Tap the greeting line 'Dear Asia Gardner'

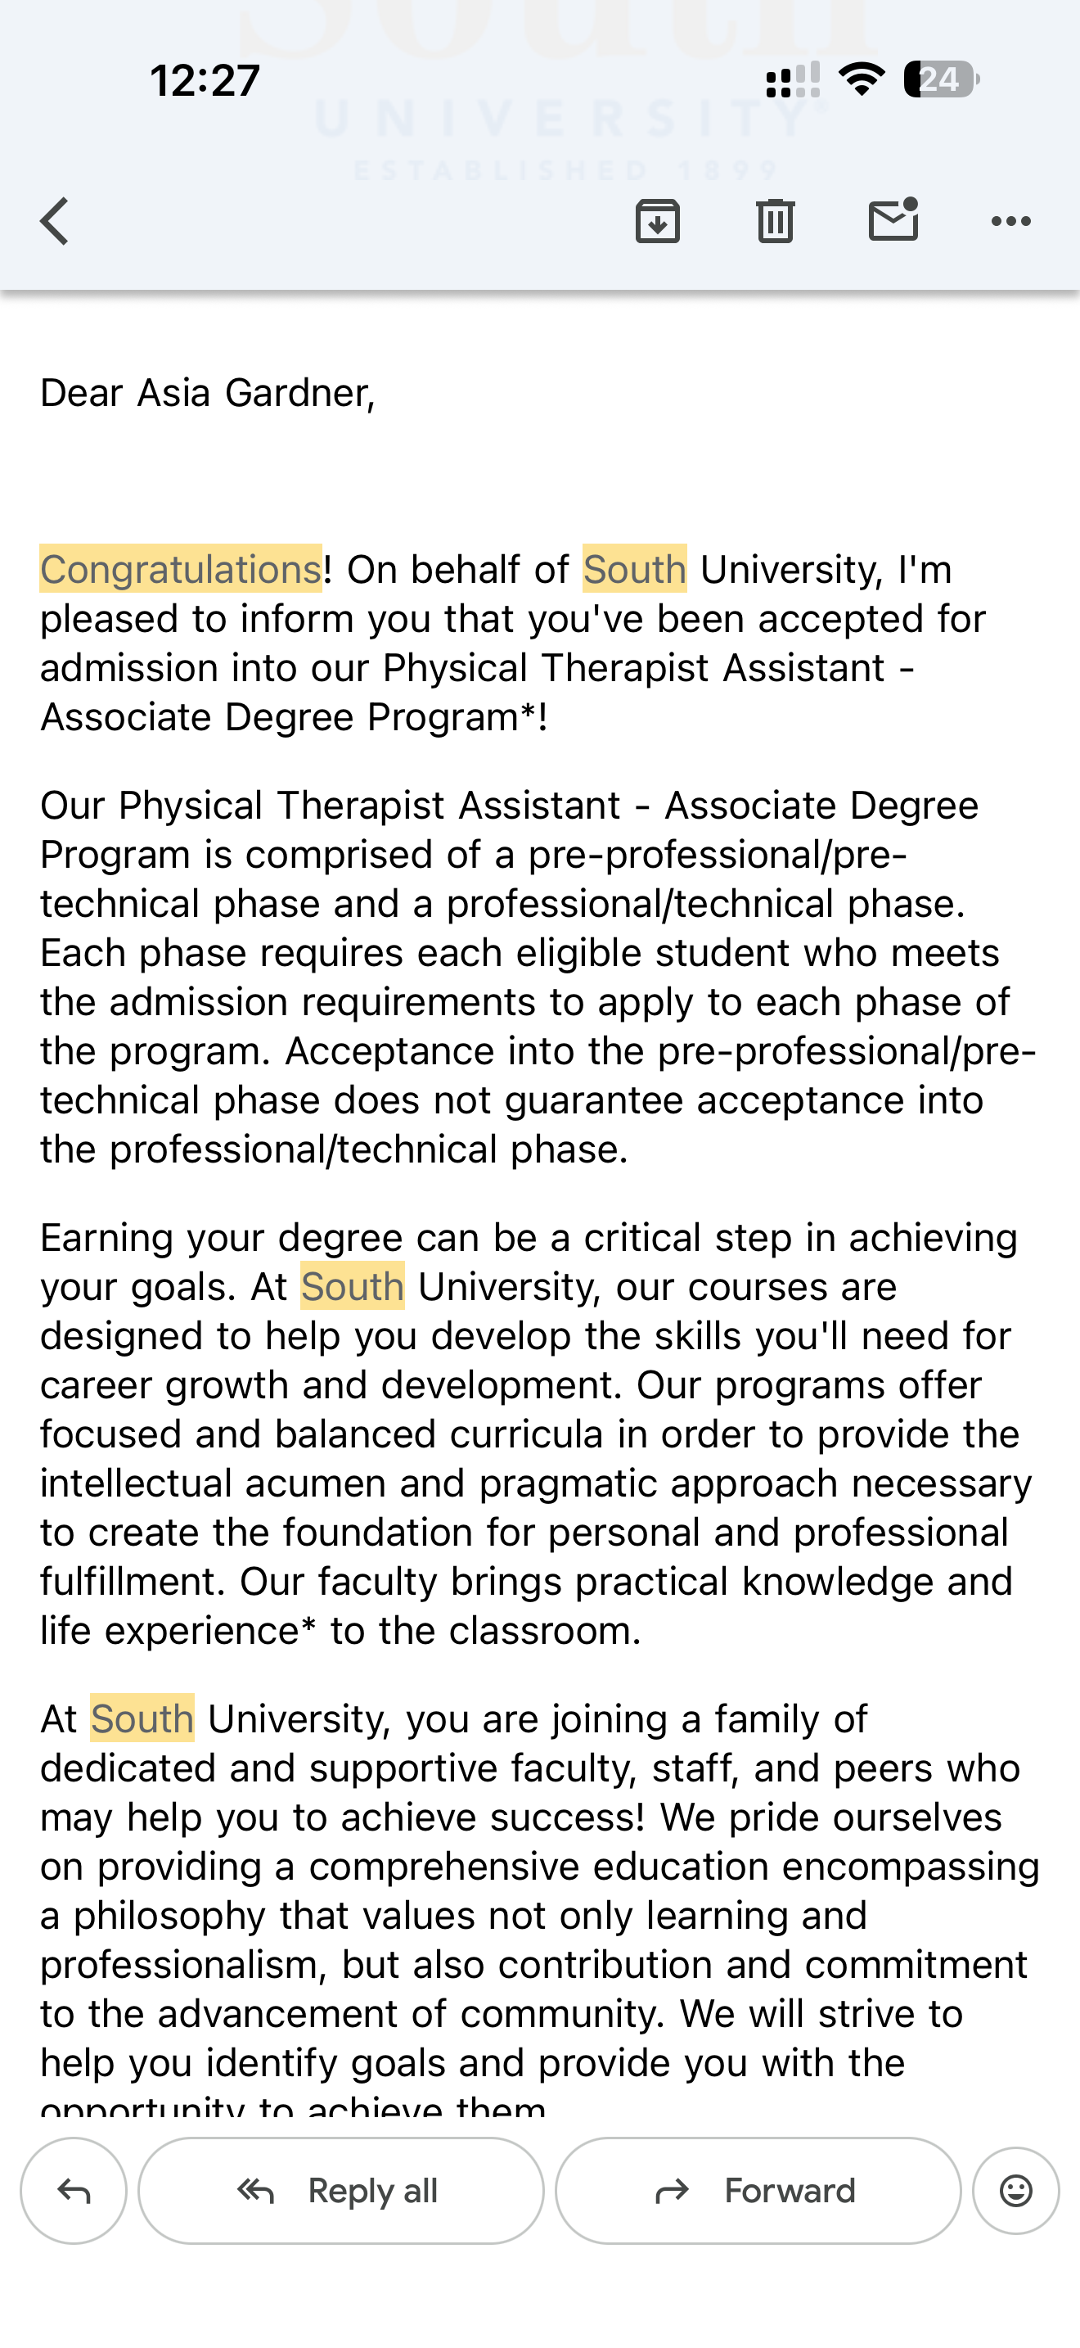click(x=208, y=393)
